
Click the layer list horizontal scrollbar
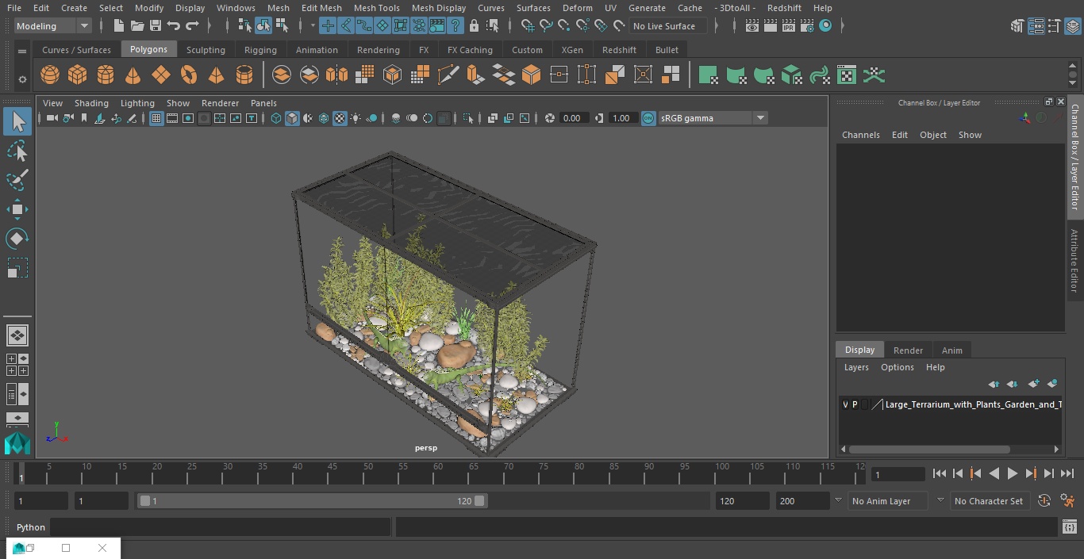pyautogui.click(x=928, y=450)
